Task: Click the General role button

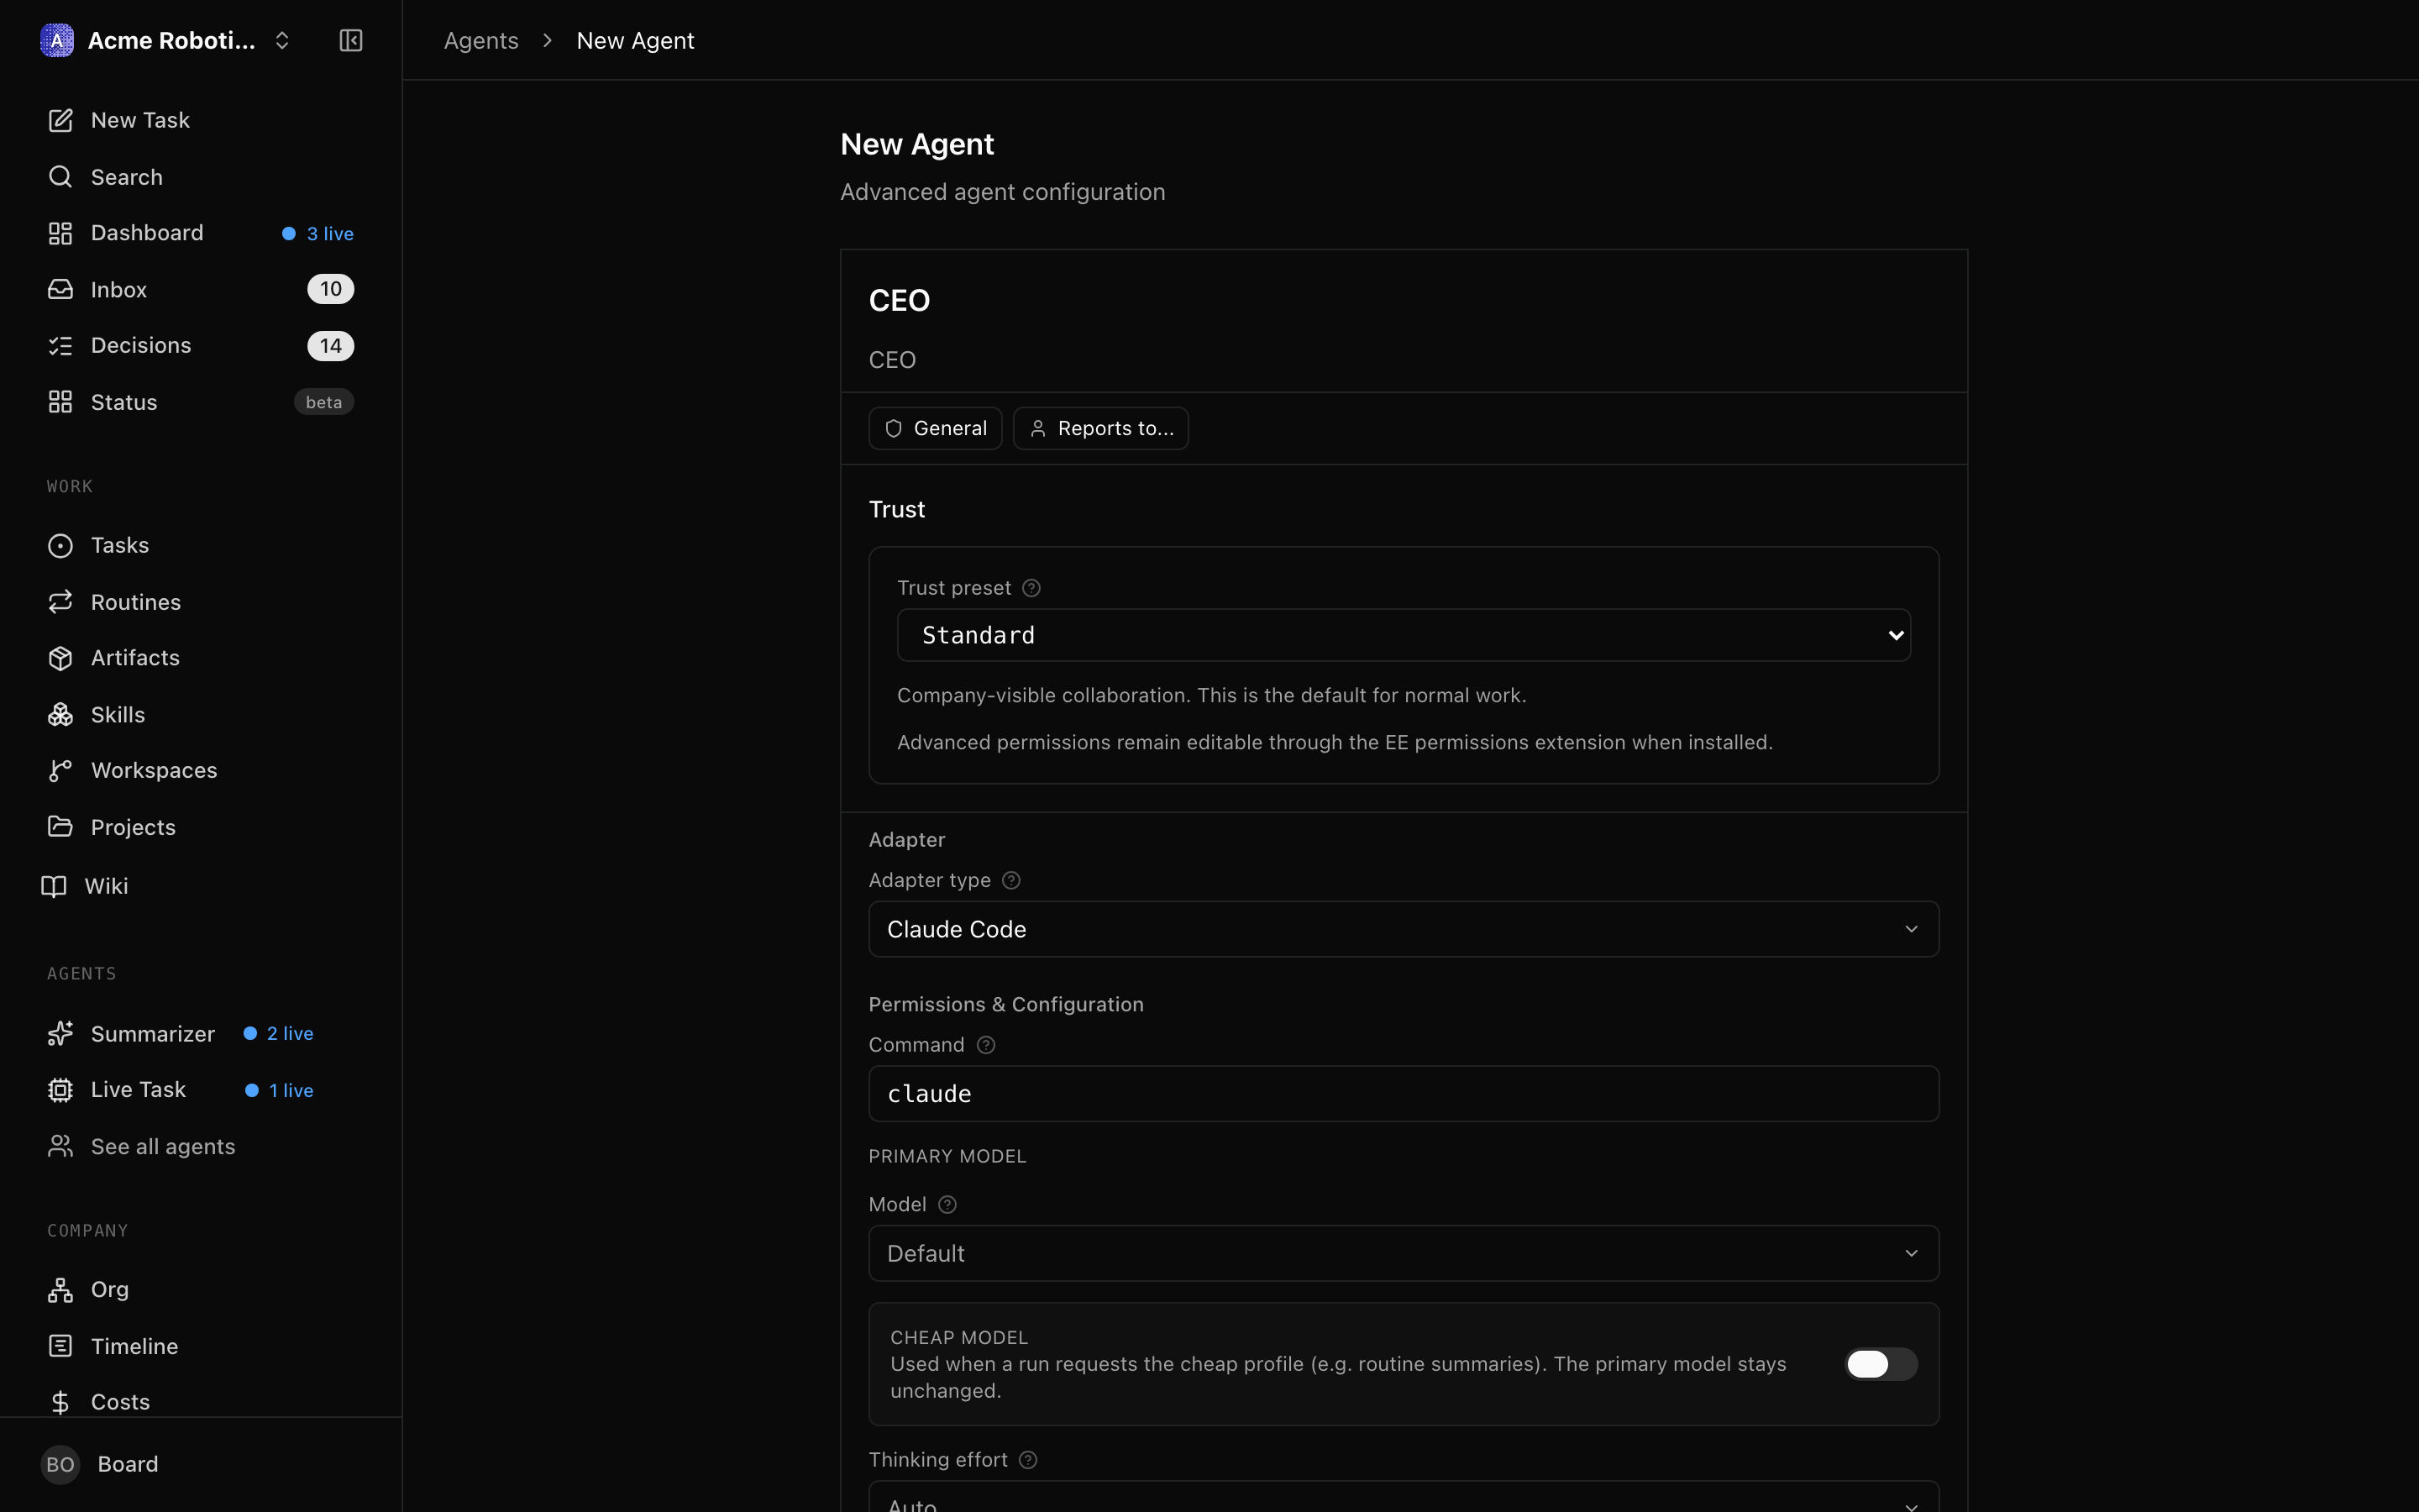Action: pos(935,428)
